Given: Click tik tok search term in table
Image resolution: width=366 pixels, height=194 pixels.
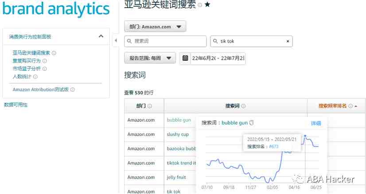Looking at the screenshot, I should coord(174,191).
